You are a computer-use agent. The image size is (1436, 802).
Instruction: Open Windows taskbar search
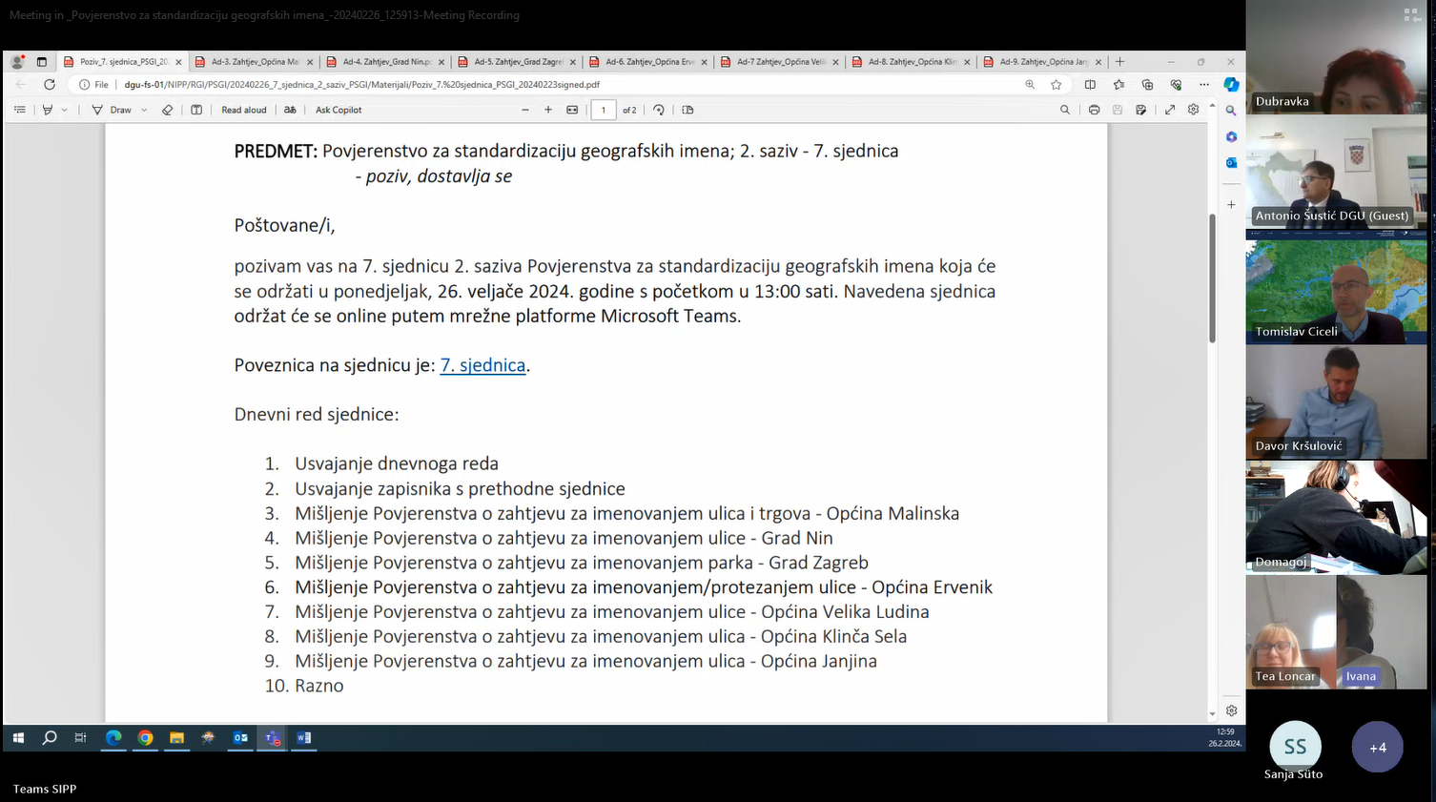click(x=50, y=737)
